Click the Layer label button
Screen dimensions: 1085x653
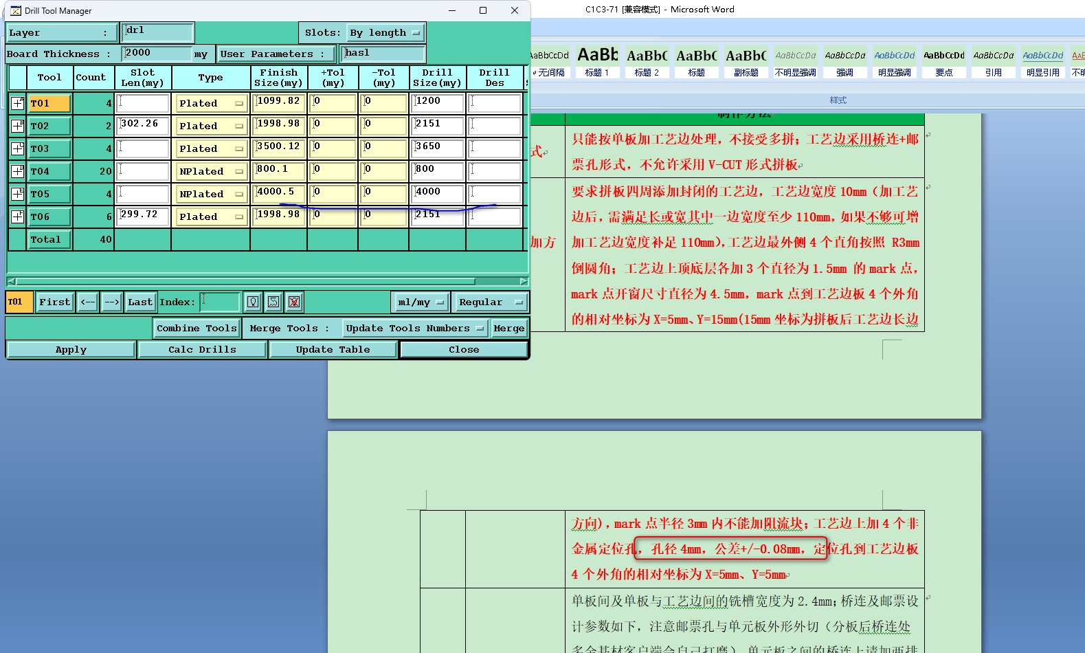pos(62,32)
